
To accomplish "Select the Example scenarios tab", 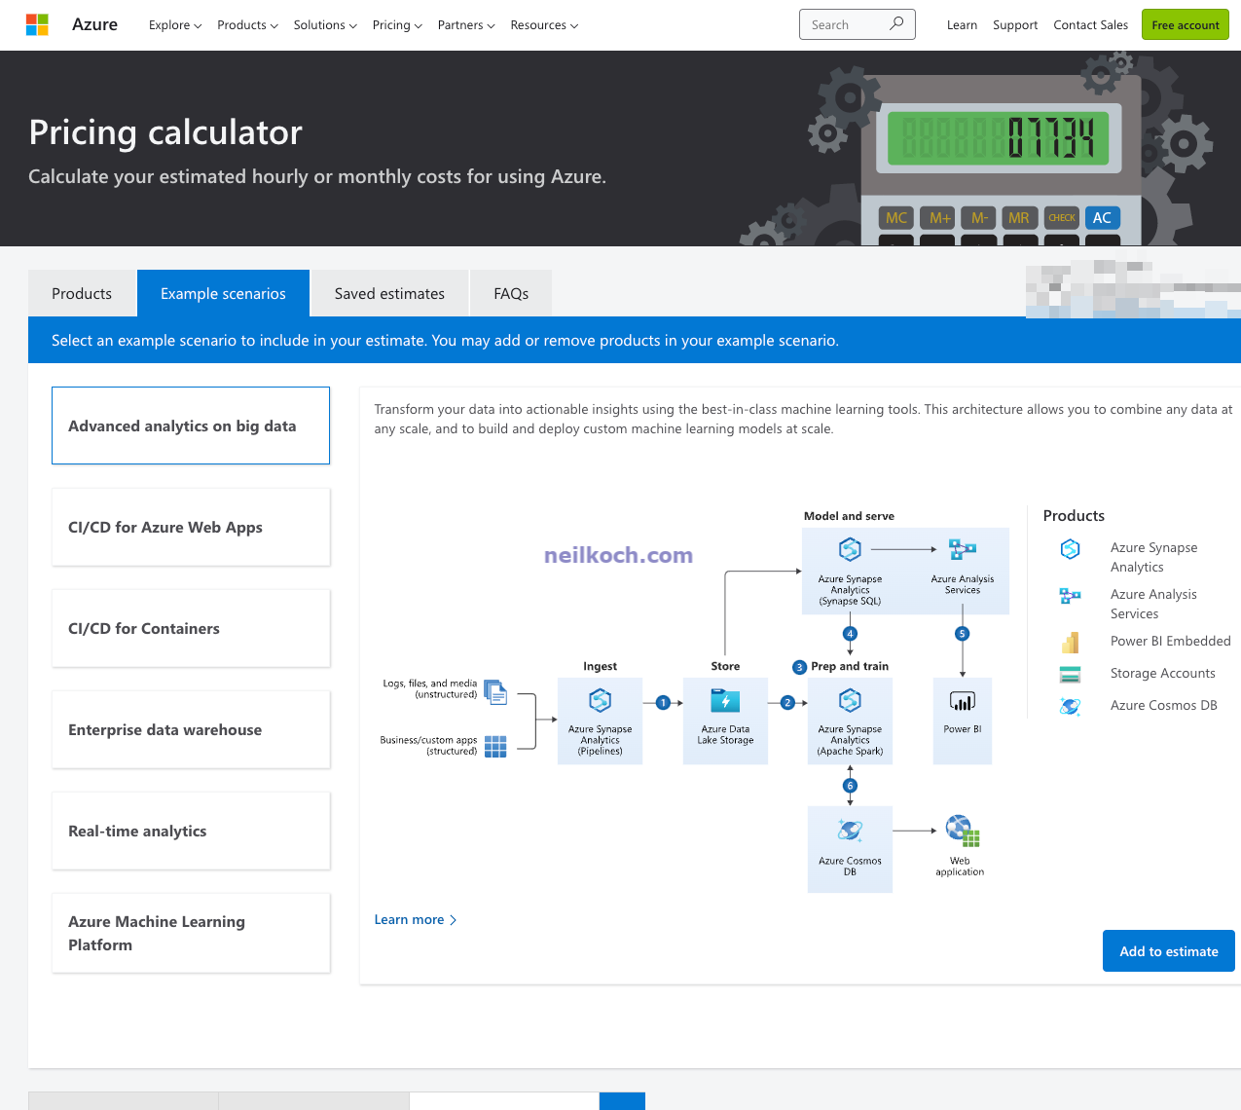I will pos(223,293).
